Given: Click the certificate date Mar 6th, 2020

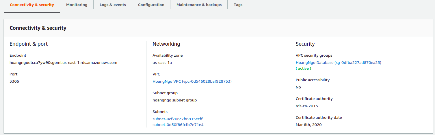Looking at the screenshot, I should [x=308, y=125].
